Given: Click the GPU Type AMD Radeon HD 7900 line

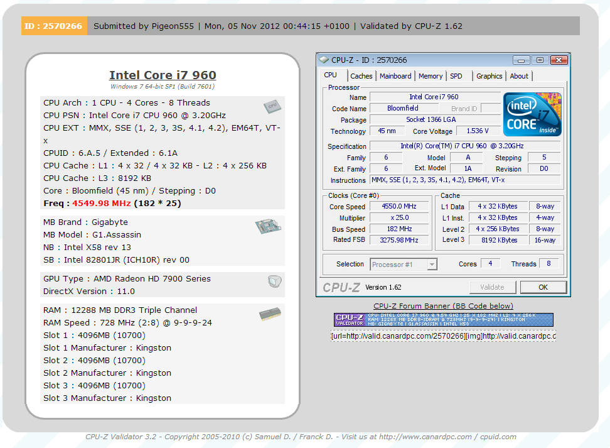Looking at the screenshot, I should 127,279.
